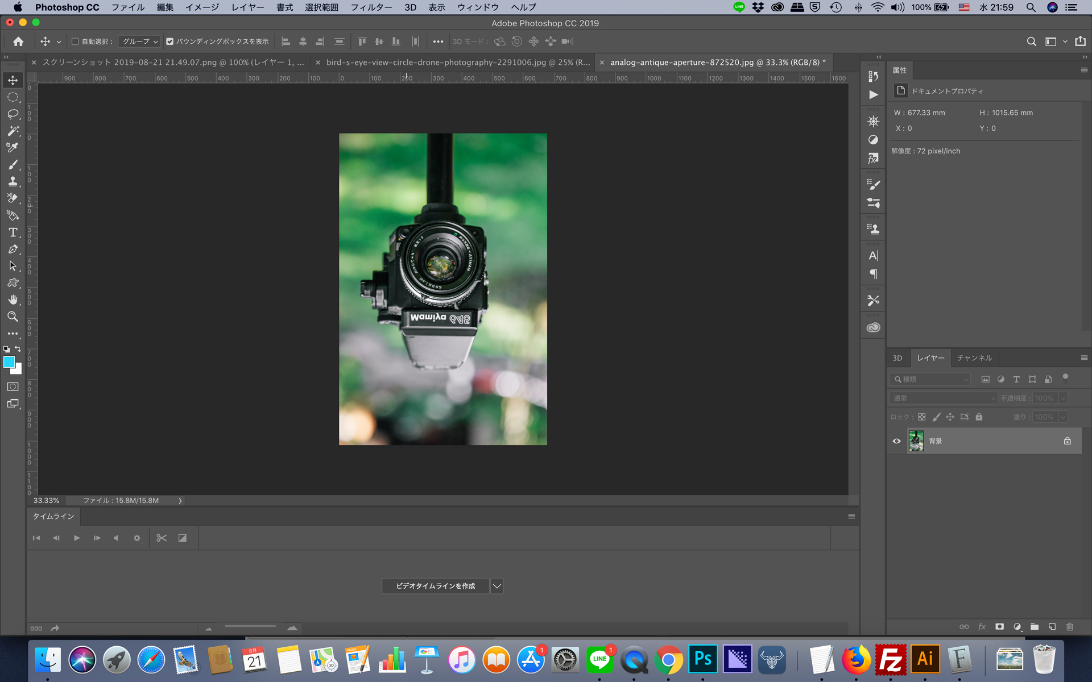Open the layer filter 種類 dropdown
This screenshot has width=1092, height=682.
click(x=930, y=379)
